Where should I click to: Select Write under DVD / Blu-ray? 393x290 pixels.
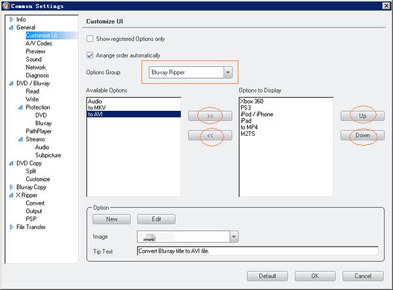pyautogui.click(x=32, y=99)
